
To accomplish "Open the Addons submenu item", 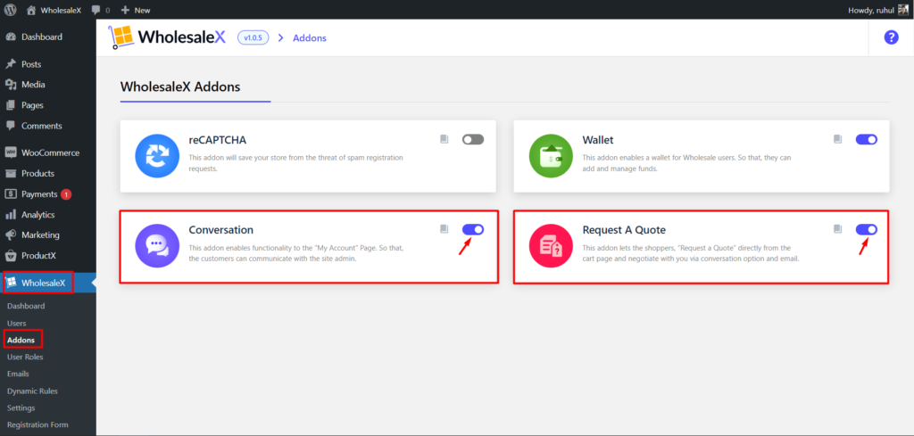I will (21, 340).
